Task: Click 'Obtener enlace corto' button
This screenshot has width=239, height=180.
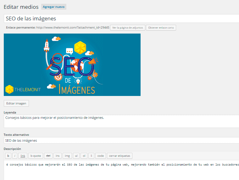Action: tap(161, 28)
